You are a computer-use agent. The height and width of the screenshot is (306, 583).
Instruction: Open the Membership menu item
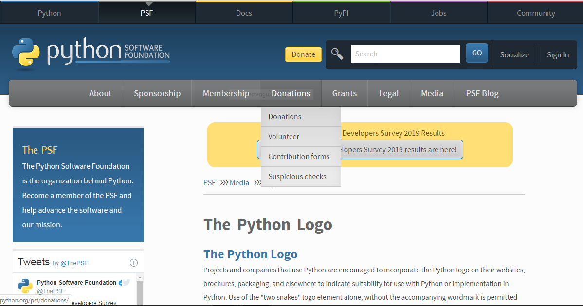pos(226,93)
